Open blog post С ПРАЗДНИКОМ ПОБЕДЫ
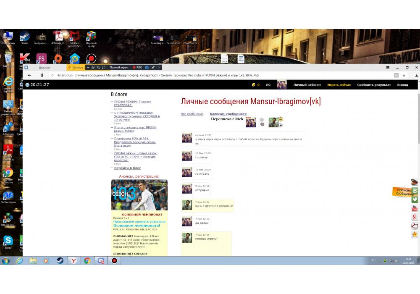This screenshot has width=420, height=294. click(137, 116)
